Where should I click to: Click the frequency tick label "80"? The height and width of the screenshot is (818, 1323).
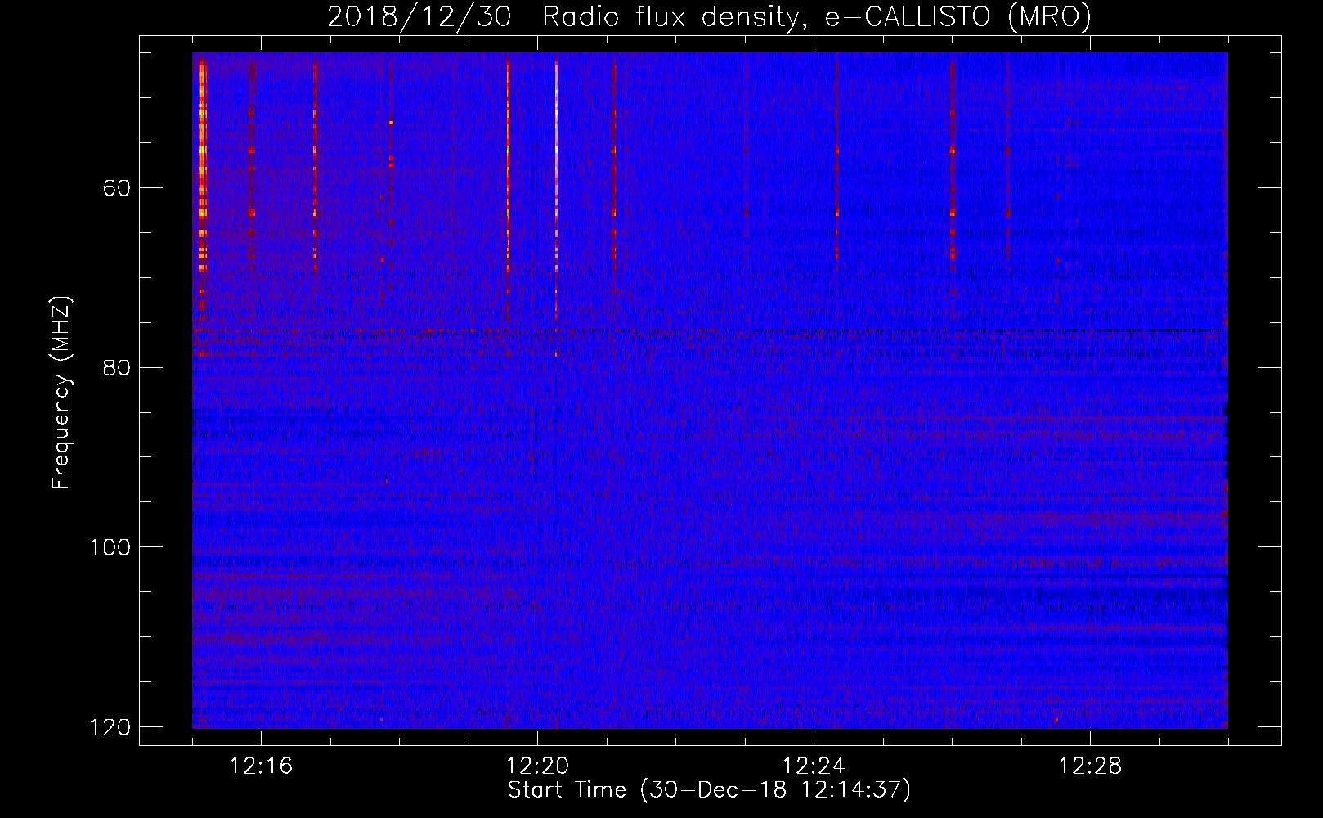[116, 367]
